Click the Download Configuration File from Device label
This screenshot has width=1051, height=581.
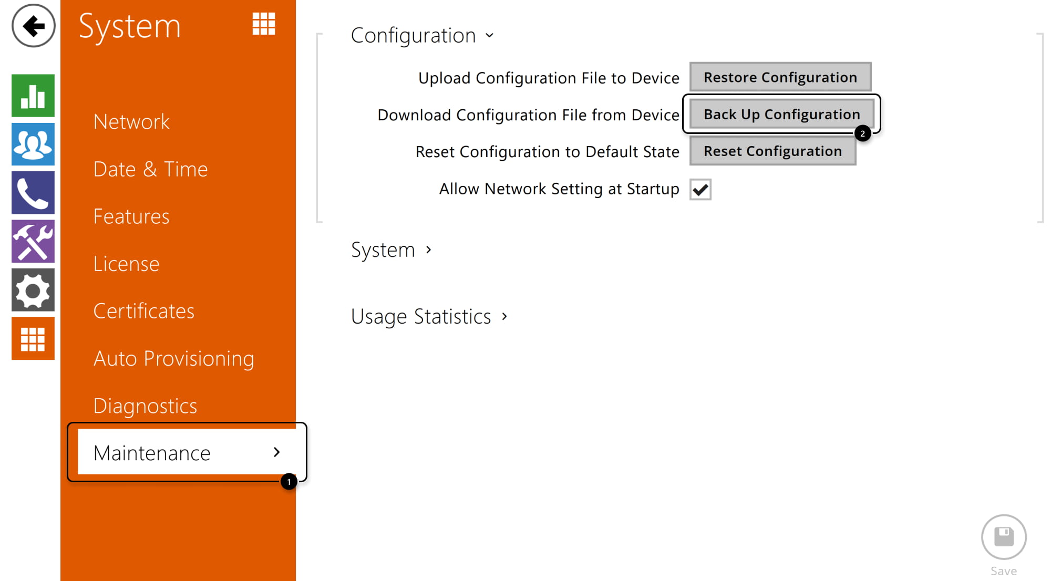click(x=529, y=115)
